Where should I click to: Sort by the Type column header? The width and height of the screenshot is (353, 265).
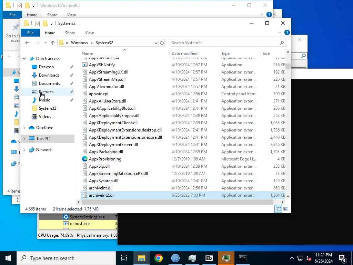tap(225, 53)
